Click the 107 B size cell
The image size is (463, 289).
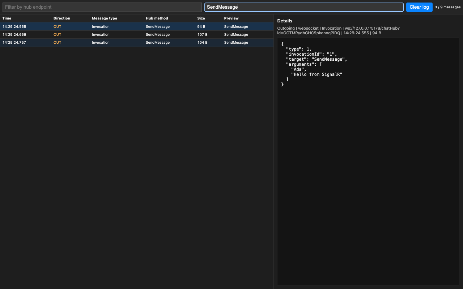[x=203, y=35]
